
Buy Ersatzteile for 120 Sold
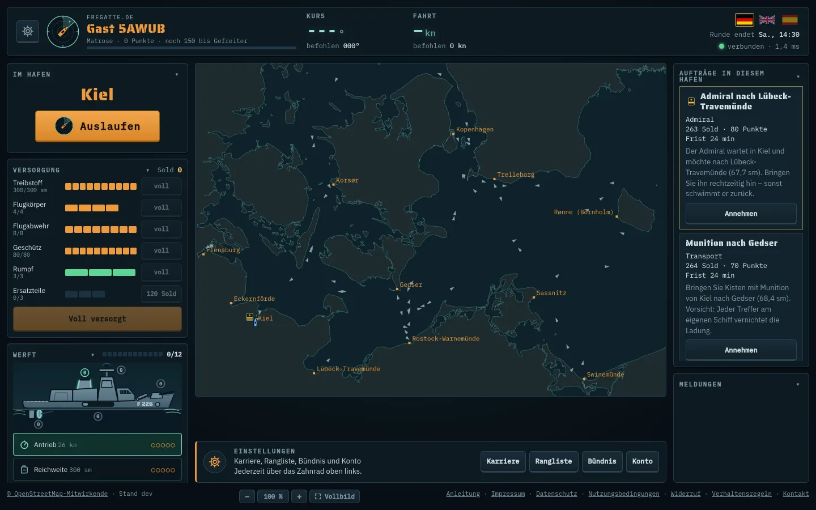pyautogui.click(x=161, y=294)
